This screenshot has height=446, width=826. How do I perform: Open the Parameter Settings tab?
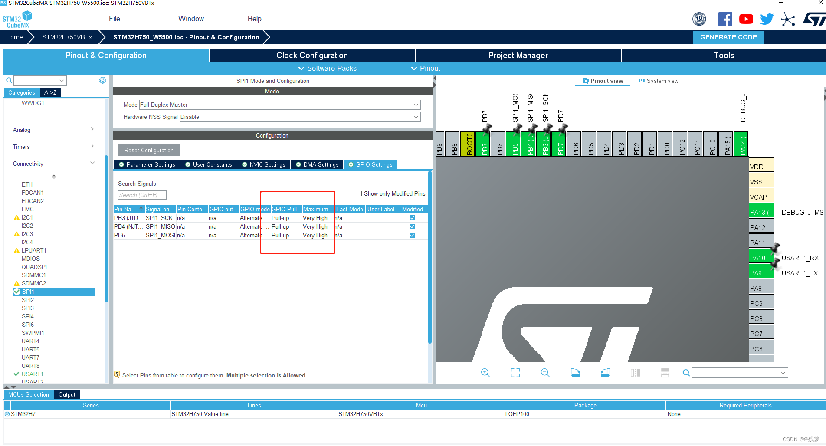click(147, 164)
